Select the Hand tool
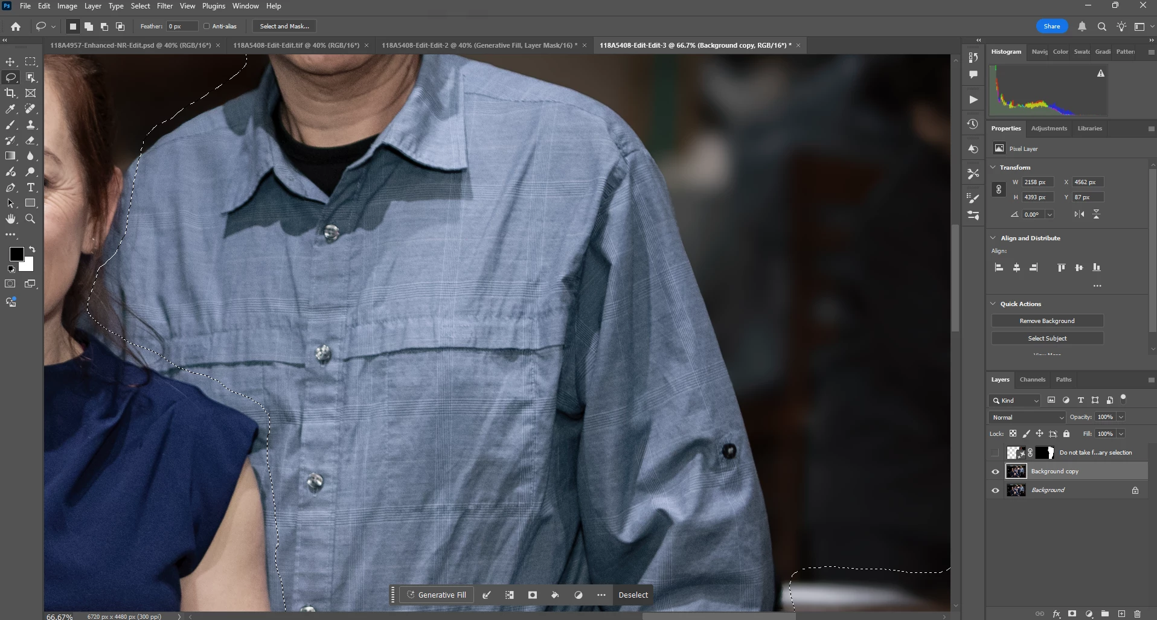Viewport: 1157px width, 620px height. point(10,219)
